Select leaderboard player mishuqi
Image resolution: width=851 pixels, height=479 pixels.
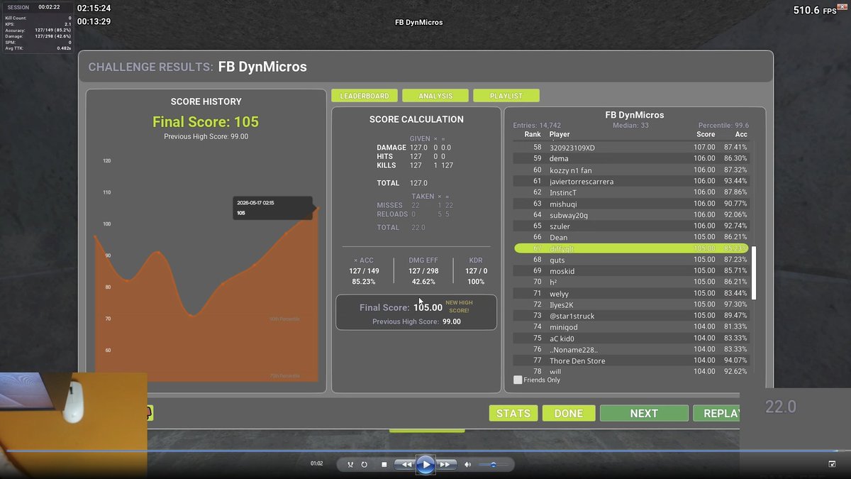(631, 204)
